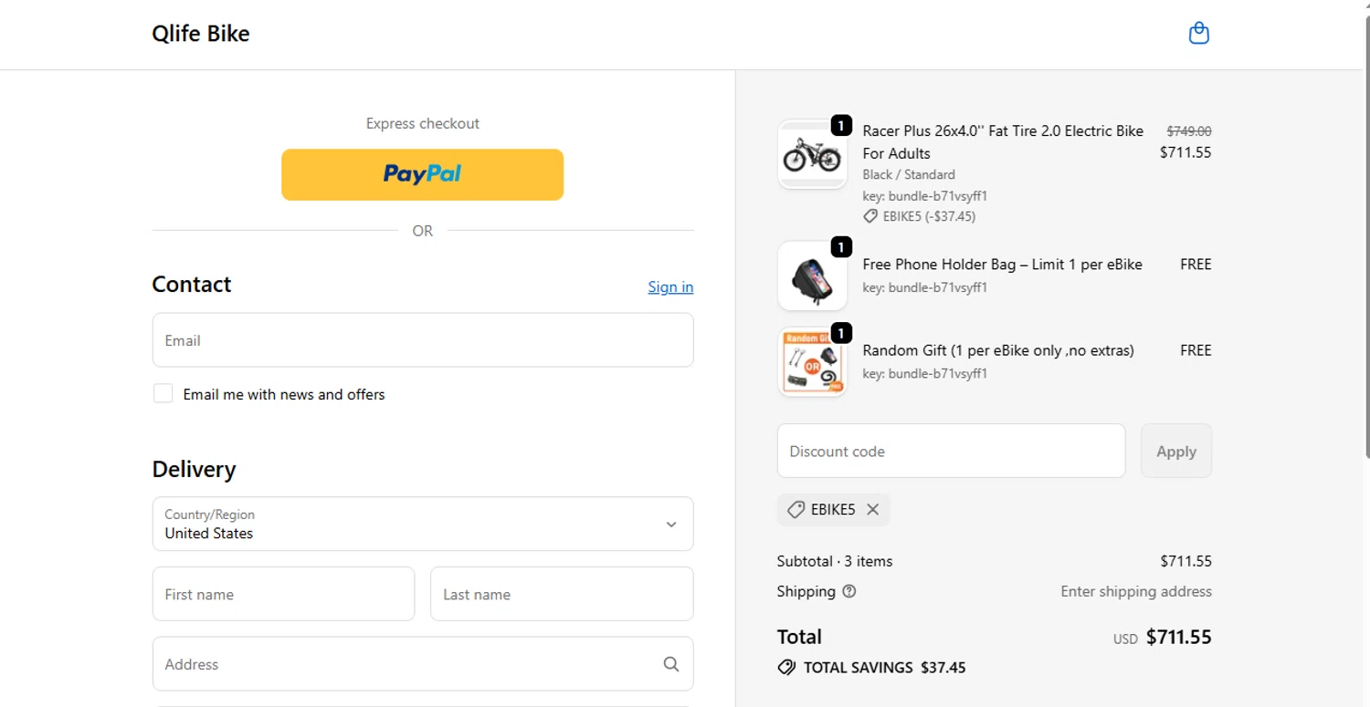This screenshot has width=1370, height=707.
Task: Open the Country/Region dropdown
Action: point(423,524)
